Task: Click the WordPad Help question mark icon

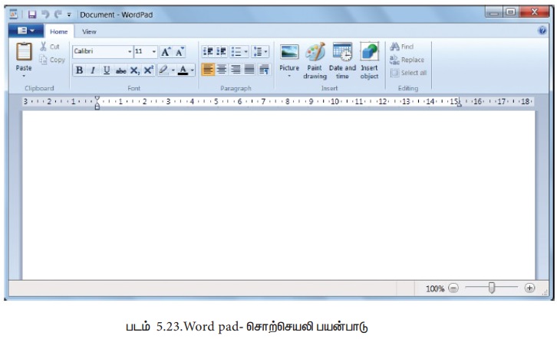Action: [x=542, y=31]
